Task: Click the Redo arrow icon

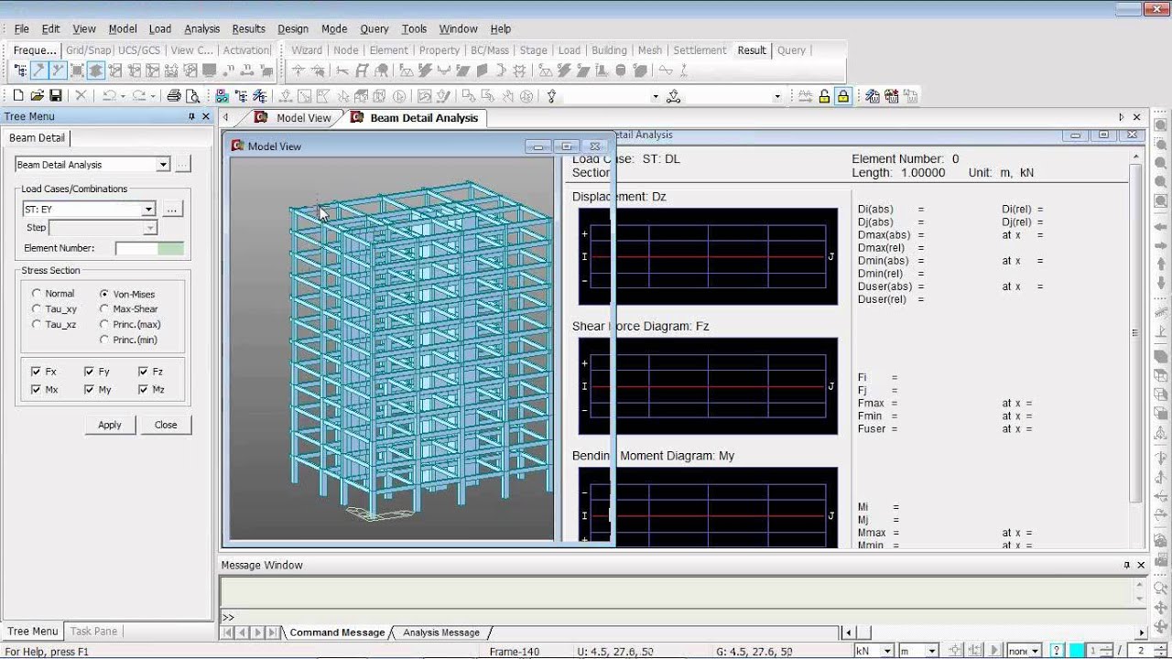Action: point(138,95)
